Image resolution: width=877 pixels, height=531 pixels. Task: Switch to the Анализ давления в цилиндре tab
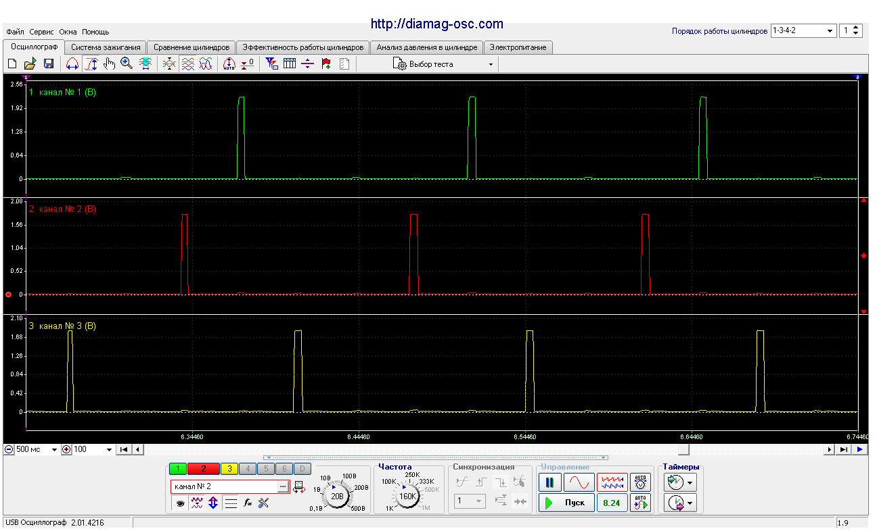[427, 47]
